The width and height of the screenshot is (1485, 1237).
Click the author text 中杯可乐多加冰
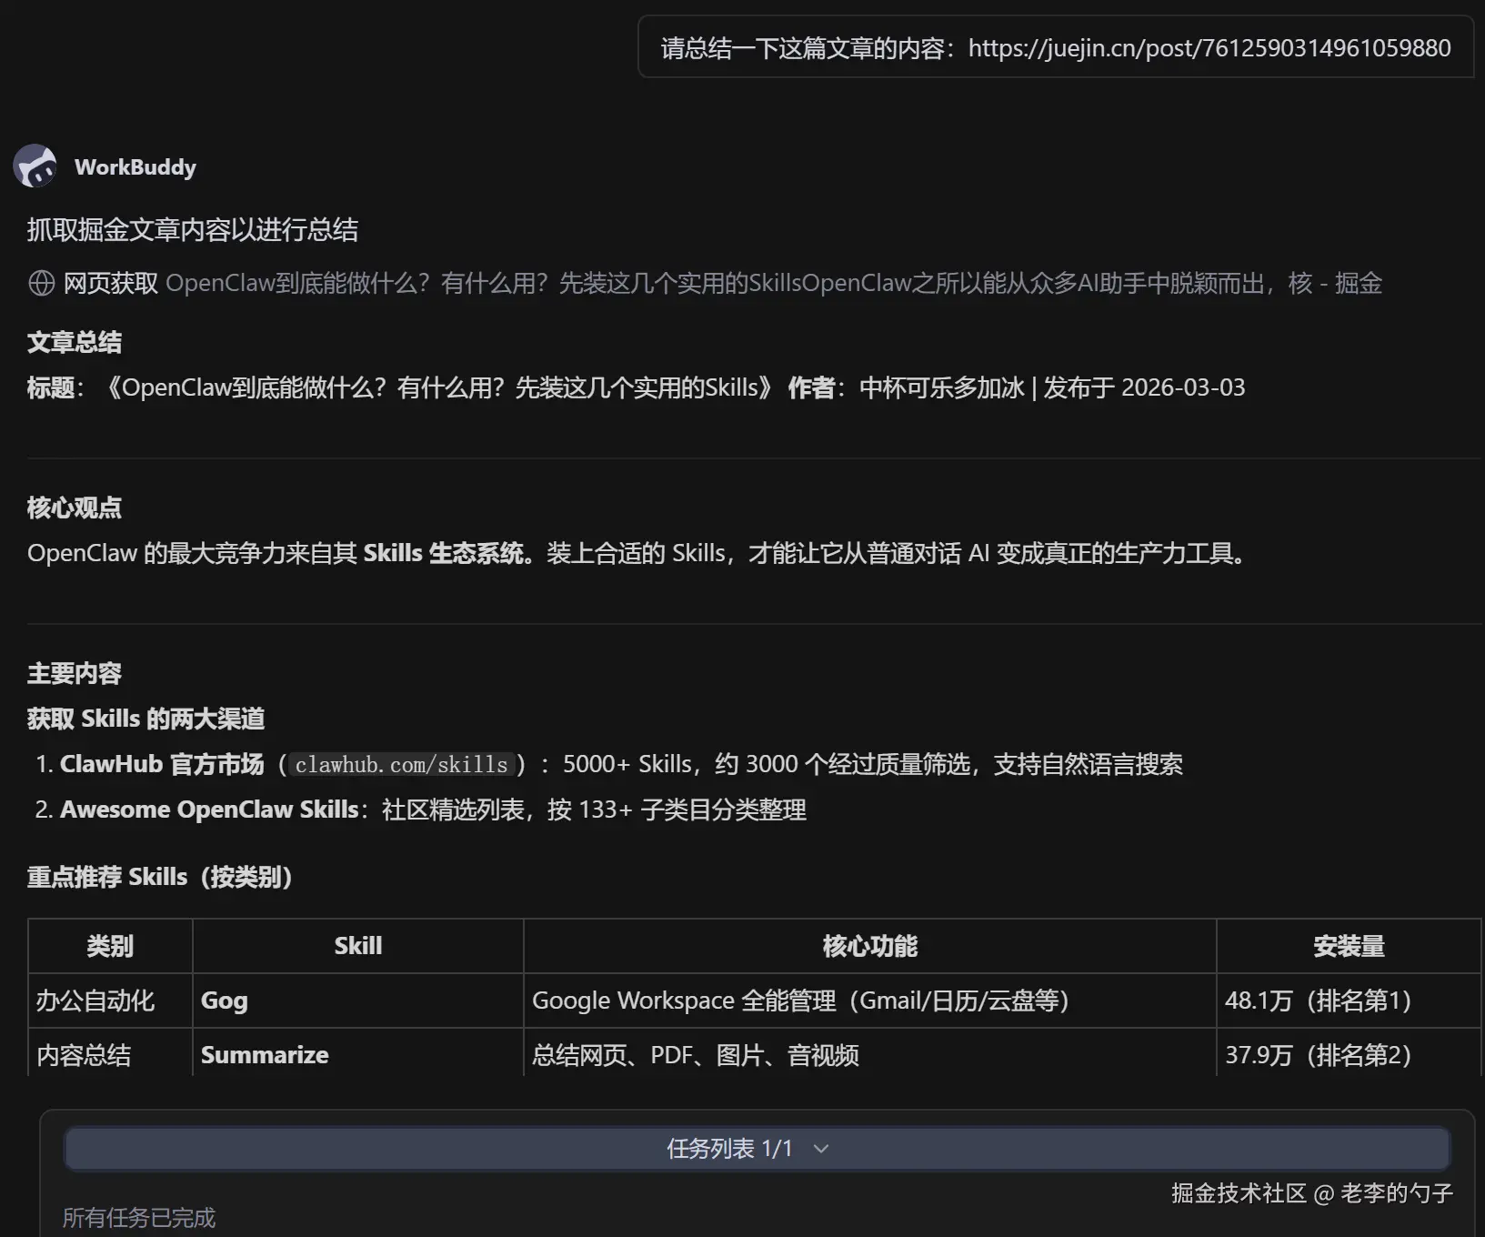942,387
